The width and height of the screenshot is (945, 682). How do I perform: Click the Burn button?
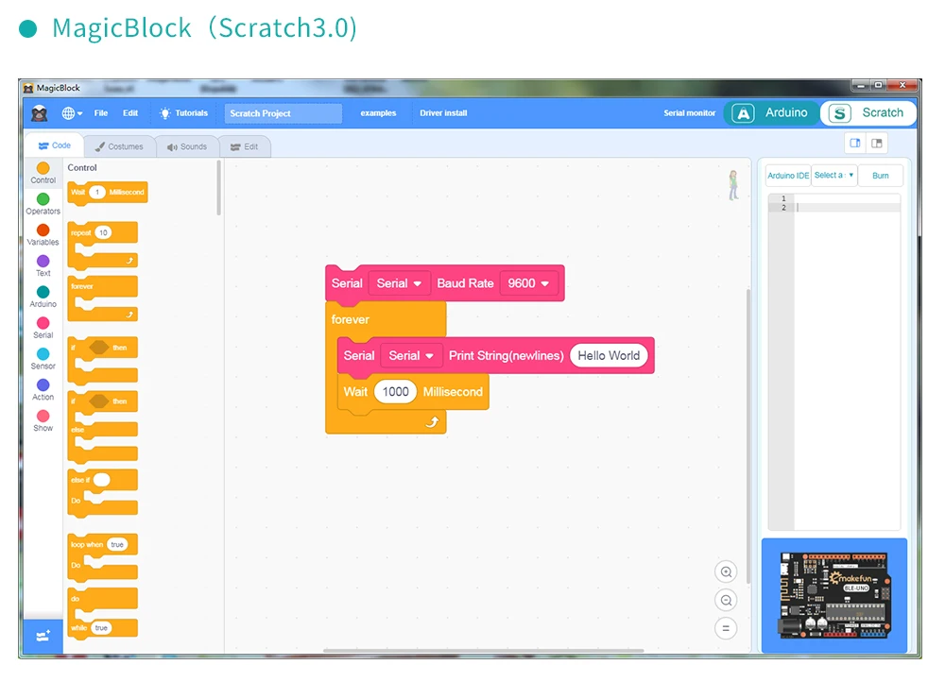pyautogui.click(x=881, y=176)
